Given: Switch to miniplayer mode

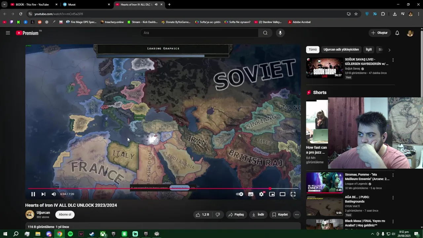Looking at the screenshot, I should point(272,194).
